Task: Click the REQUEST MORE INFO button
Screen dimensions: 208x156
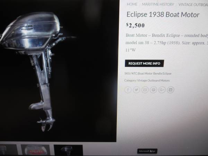Action: [x=144, y=63]
